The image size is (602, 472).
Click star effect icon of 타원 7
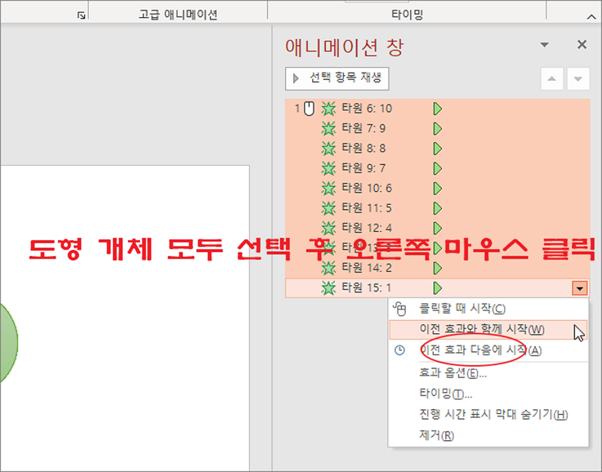tap(328, 129)
